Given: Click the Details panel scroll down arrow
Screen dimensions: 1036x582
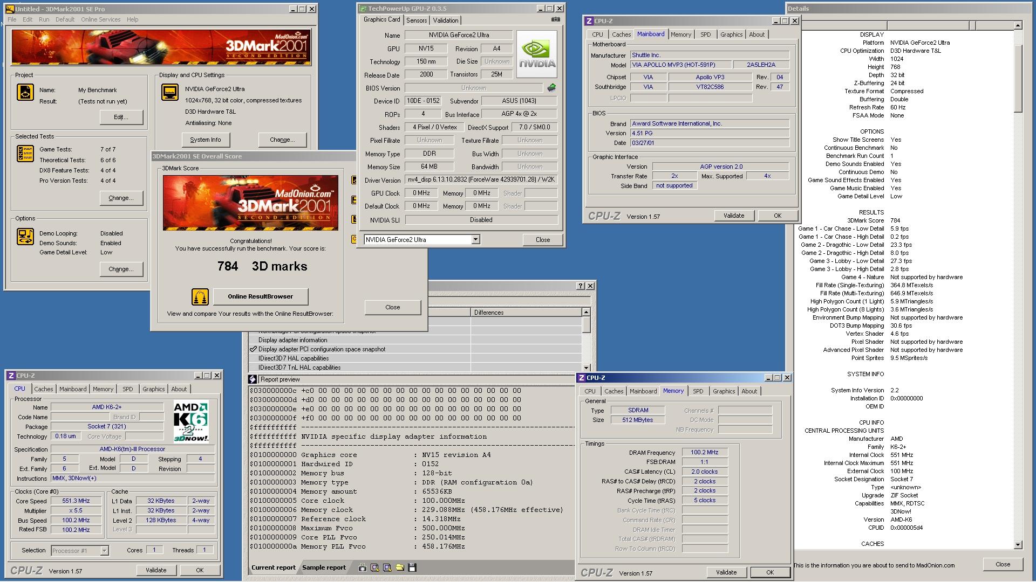Looking at the screenshot, I should pyautogui.click(x=1018, y=545).
